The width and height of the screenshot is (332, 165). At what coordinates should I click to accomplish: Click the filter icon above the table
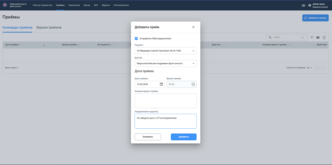point(312,37)
